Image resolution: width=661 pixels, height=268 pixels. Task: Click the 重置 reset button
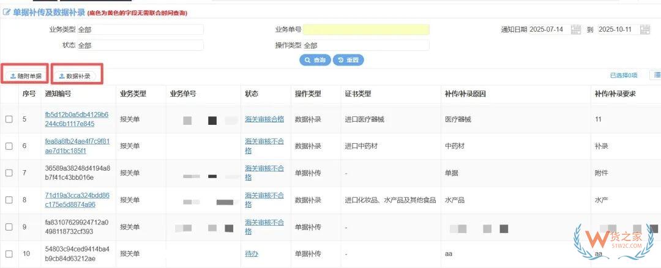coord(348,60)
